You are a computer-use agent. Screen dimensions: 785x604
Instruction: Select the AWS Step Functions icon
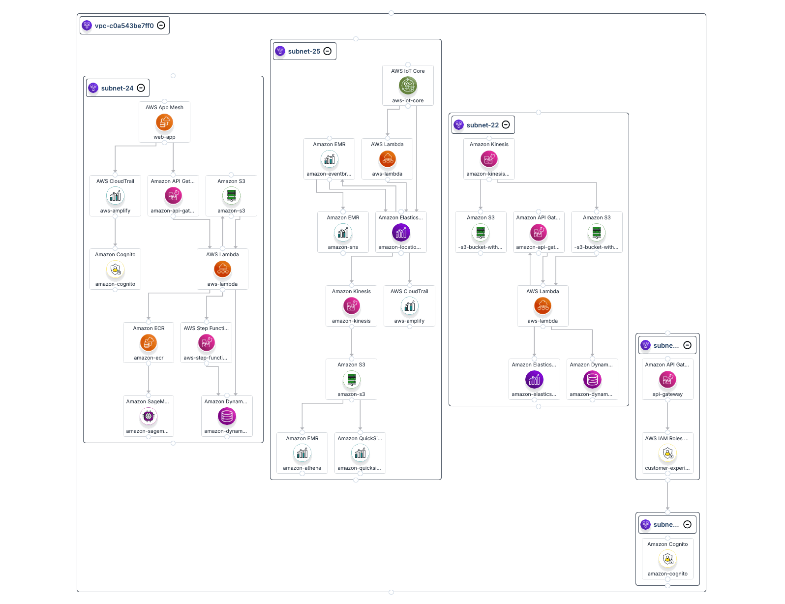pos(207,342)
